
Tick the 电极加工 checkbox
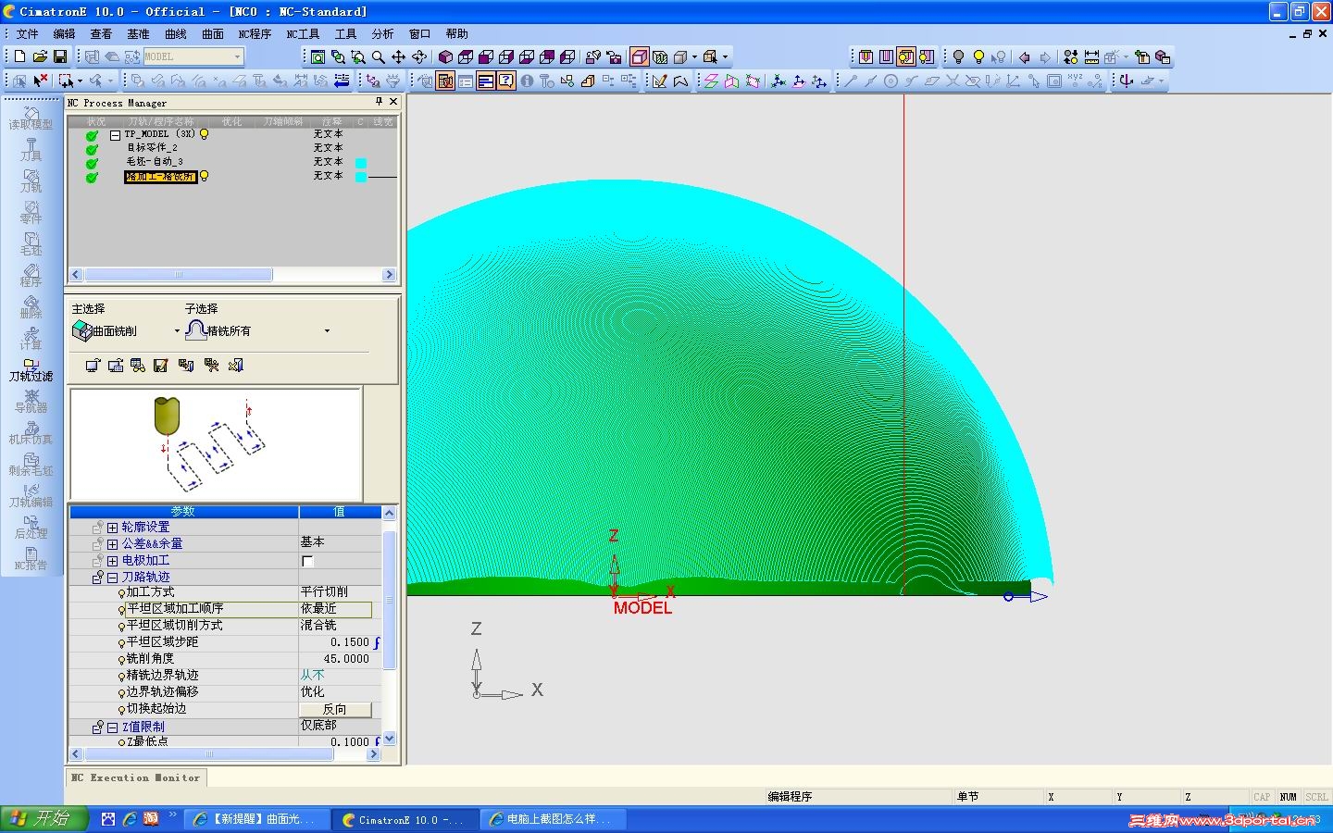pyautogui.click(x=308, y=561)
